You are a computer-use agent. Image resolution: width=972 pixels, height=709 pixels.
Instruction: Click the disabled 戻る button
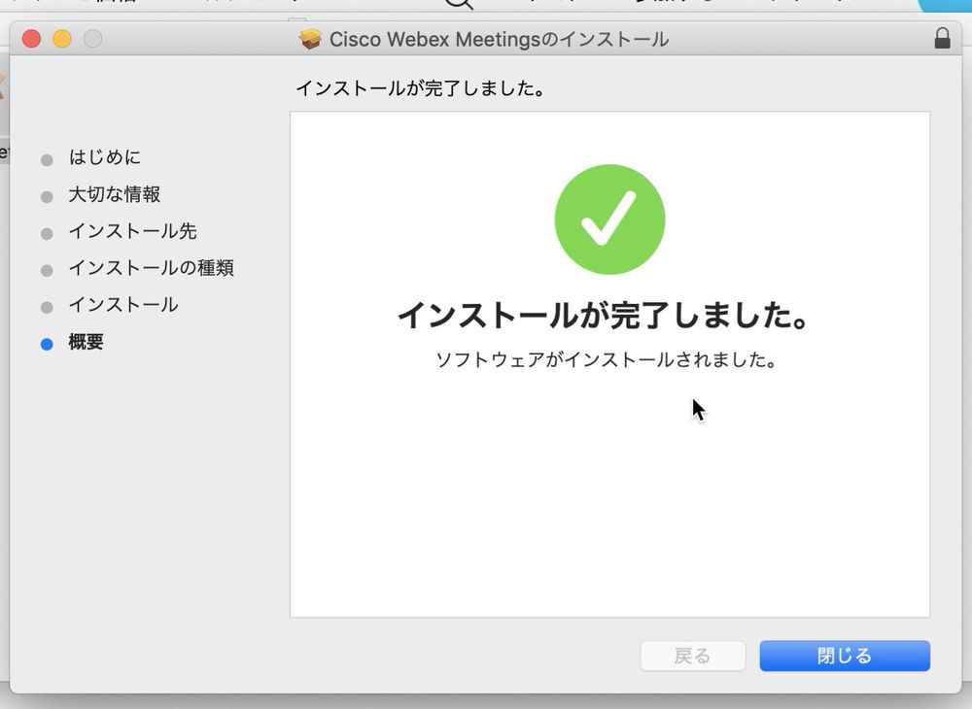coord(692,656)
